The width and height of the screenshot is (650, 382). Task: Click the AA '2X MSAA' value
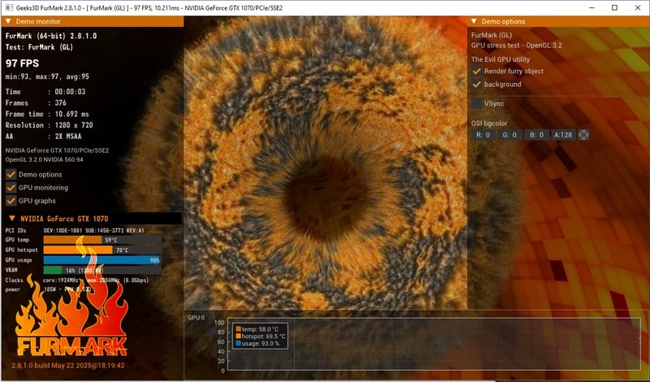(x=68, y=137)
